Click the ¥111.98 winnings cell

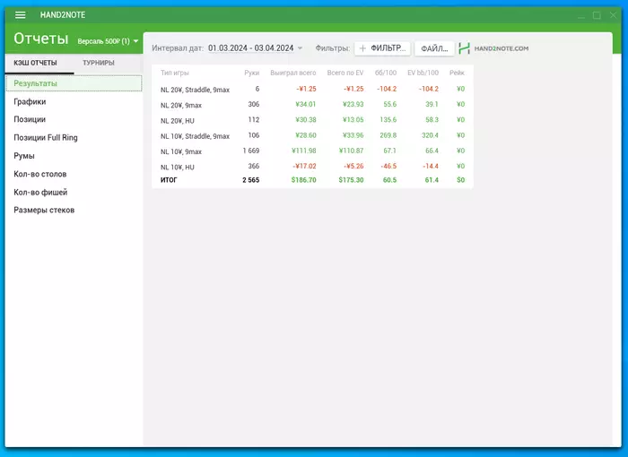(x=303, y=151)
